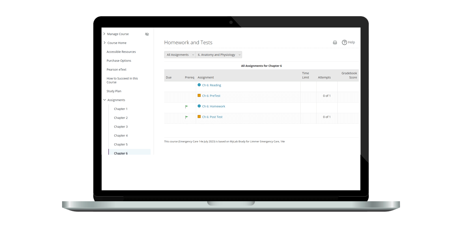This screenshot has height=231, width=462.
Task: Click the green prereq flag for Ch 6: Post Test
Action: (187, 117)
